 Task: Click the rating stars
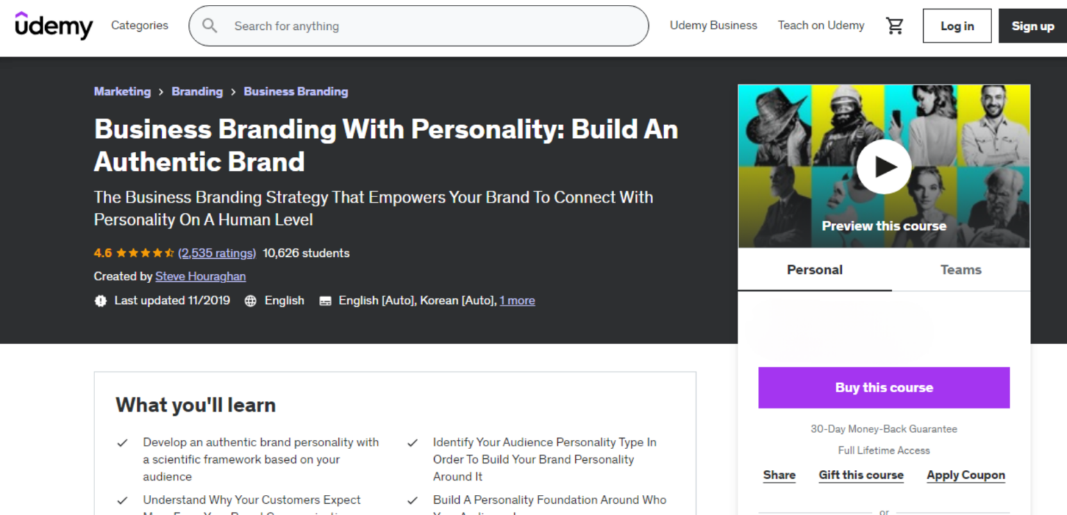(145, 253)
